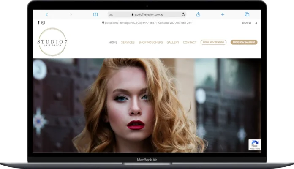Select the HOME menu item

(113, 42)
